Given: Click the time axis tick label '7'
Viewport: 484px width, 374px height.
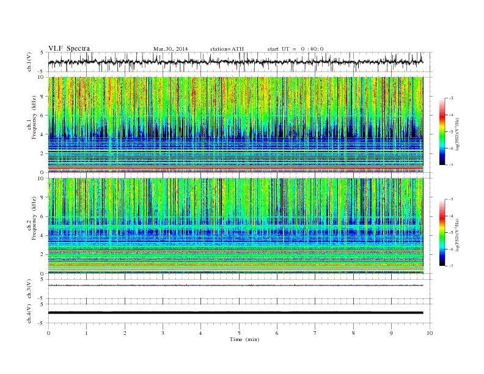Looking at the screenshot, I should pos(315,333).
